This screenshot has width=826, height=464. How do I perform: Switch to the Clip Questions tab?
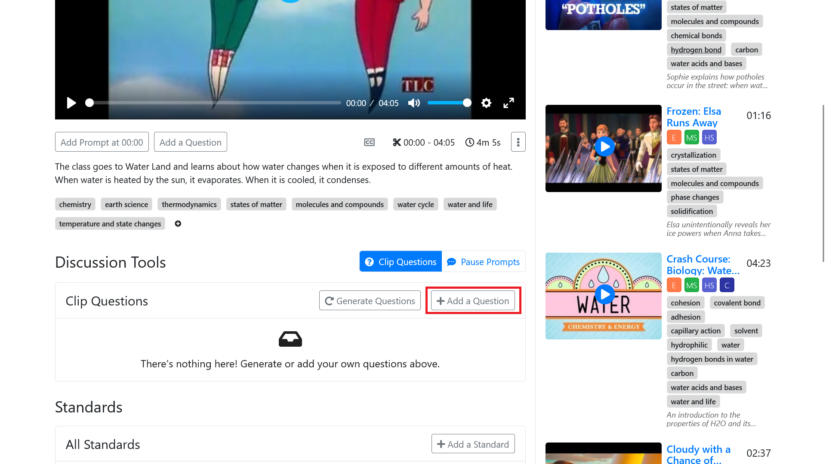(401, 262)
